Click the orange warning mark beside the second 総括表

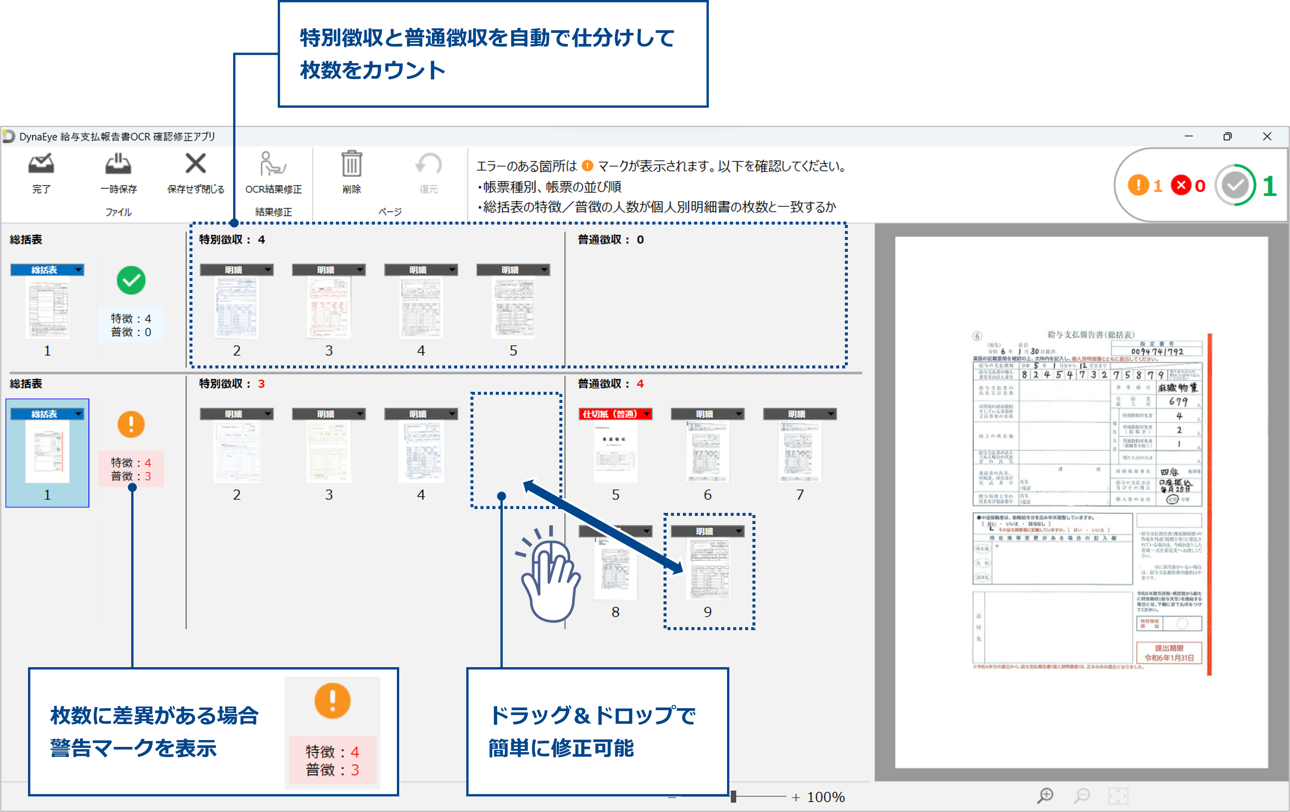[131, 425]
